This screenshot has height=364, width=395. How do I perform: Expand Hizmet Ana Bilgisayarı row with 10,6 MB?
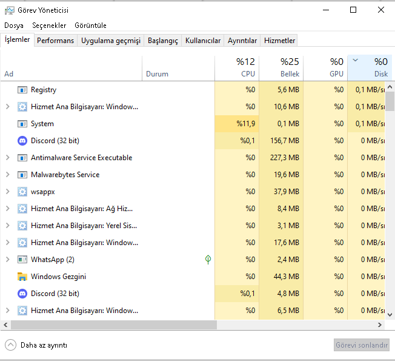pos(7,107)
